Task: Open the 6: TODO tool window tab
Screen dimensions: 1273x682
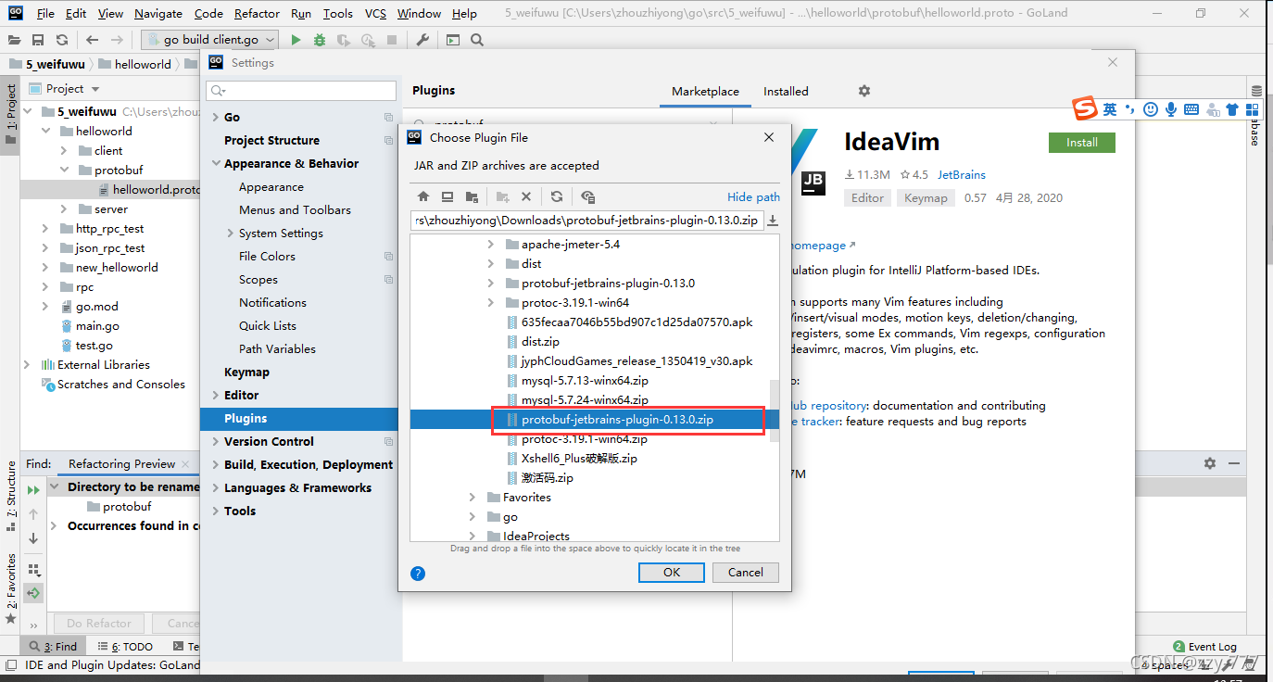Action: tap(126, 647)
